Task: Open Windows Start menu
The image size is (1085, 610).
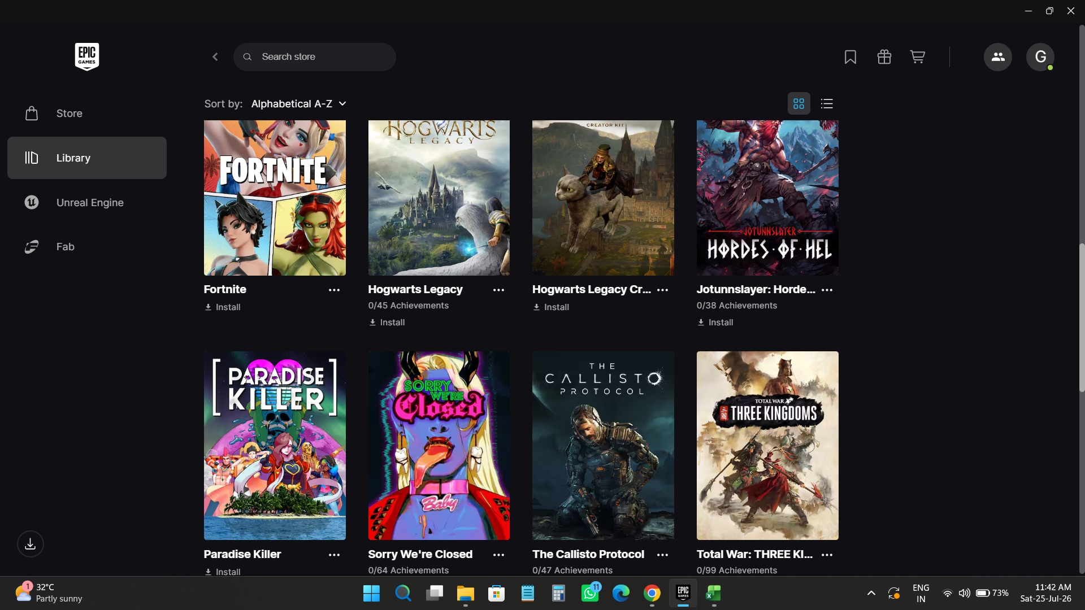Action: [371, 594]
